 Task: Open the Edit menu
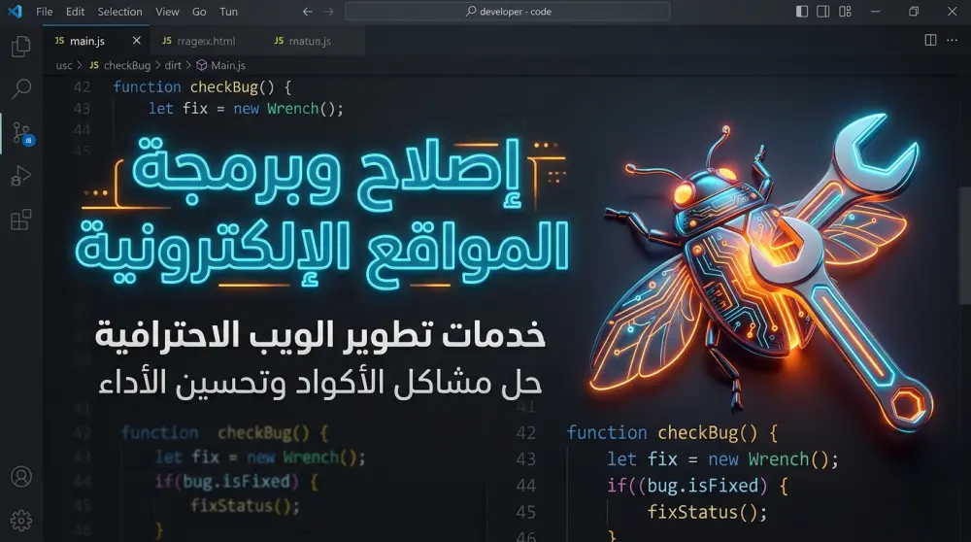(75, 11)
